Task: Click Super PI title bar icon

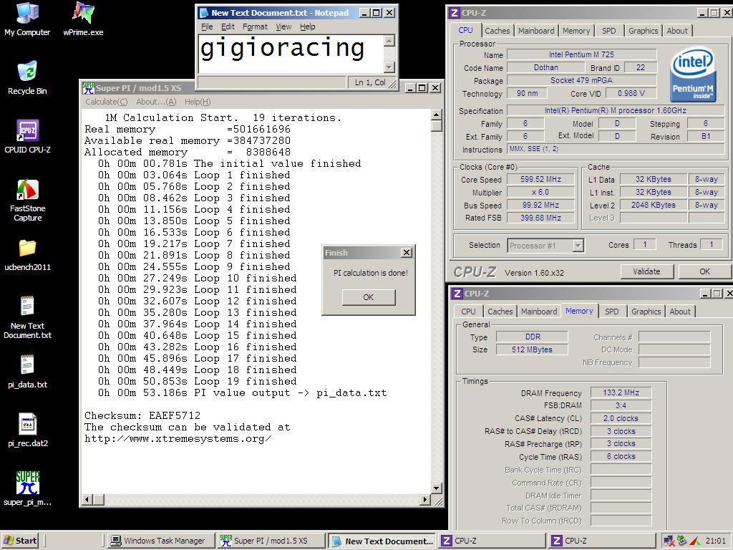Action: click(x=88, y=88)
